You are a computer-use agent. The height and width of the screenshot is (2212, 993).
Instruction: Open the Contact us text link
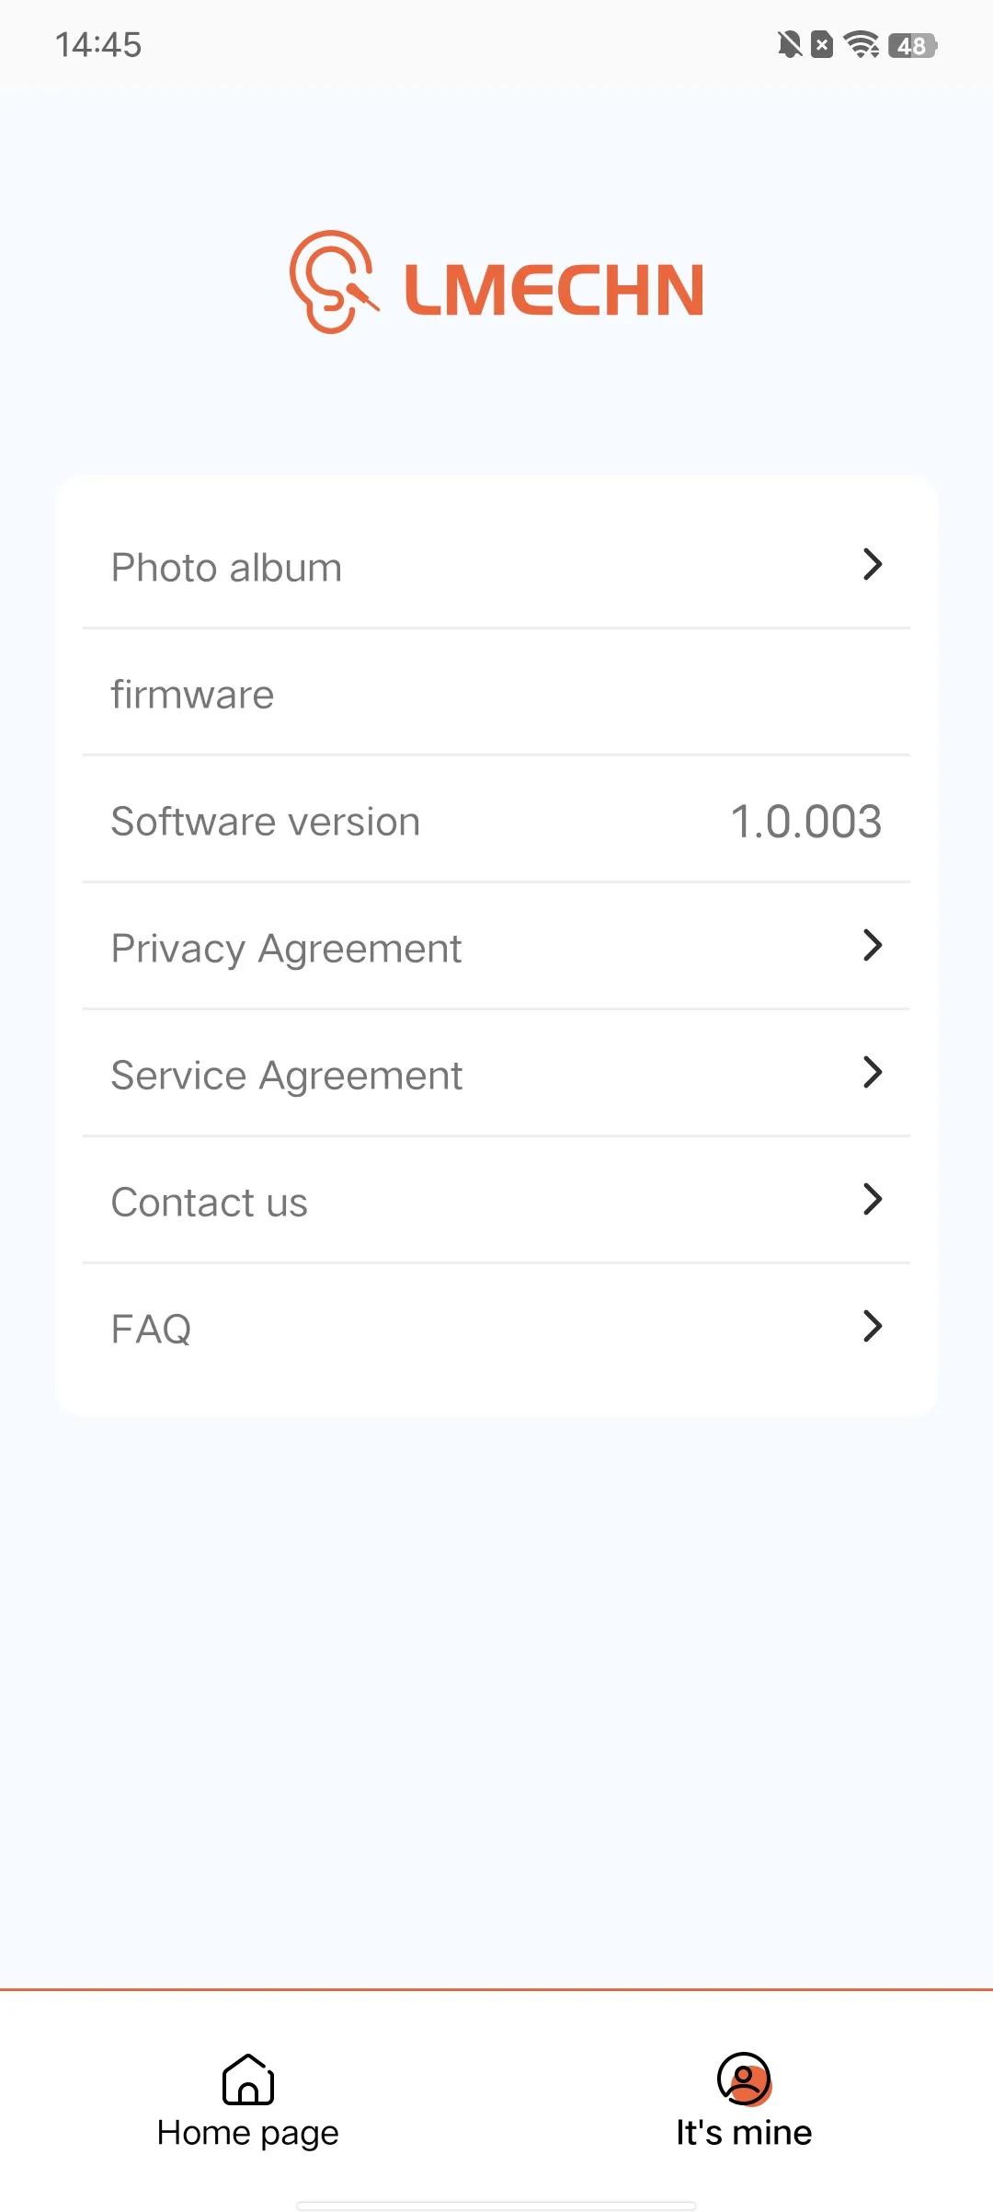click(x=210, y=1203)
